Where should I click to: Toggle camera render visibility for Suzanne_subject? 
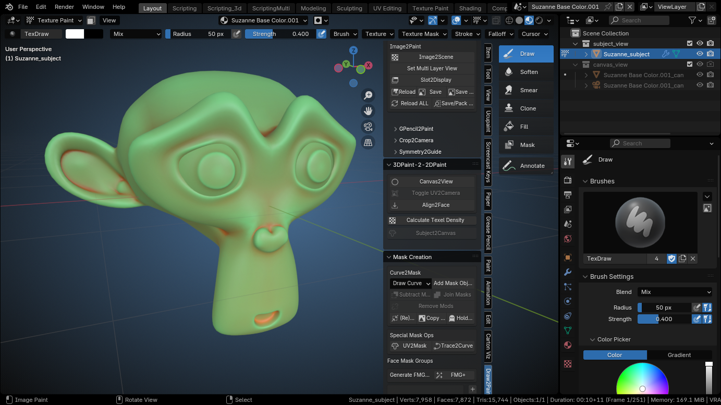tap(711, 54)
